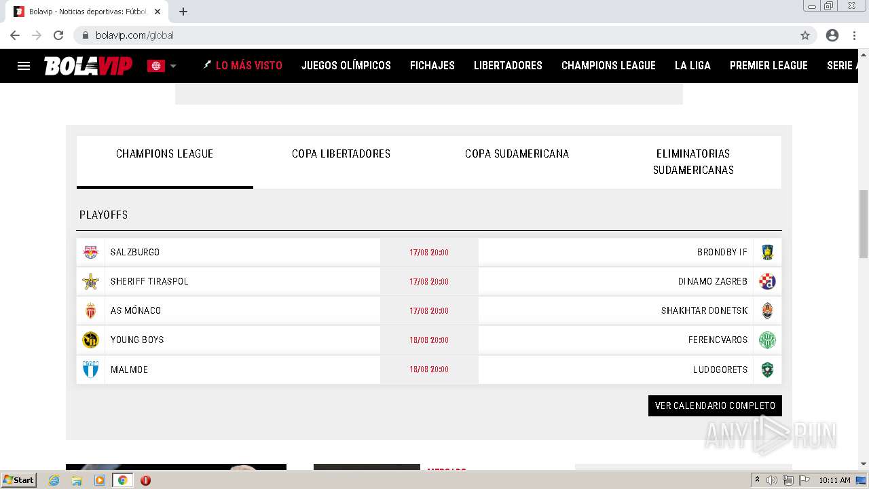Open Internet Explorer from the taskbar
Screen dimensions: 869x489
tap(54, 480)
